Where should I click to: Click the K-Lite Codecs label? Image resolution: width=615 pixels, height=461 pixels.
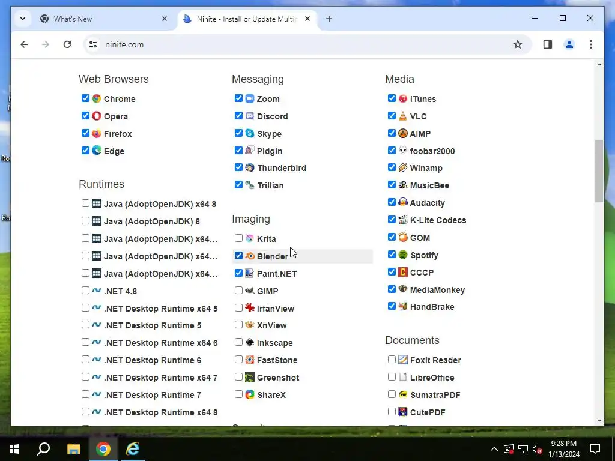(x=438, y=220)
